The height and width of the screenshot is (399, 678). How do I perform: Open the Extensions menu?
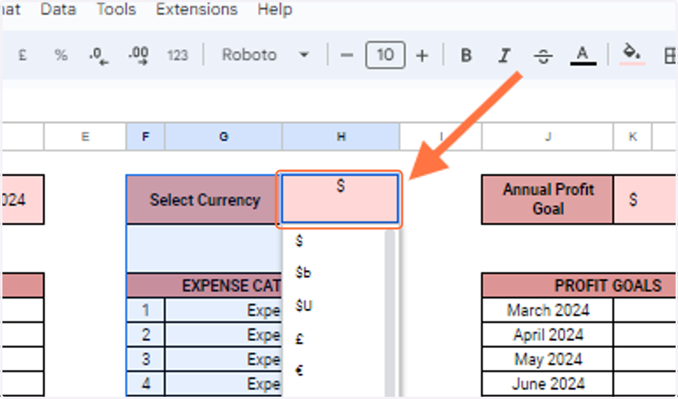[197, 10]
